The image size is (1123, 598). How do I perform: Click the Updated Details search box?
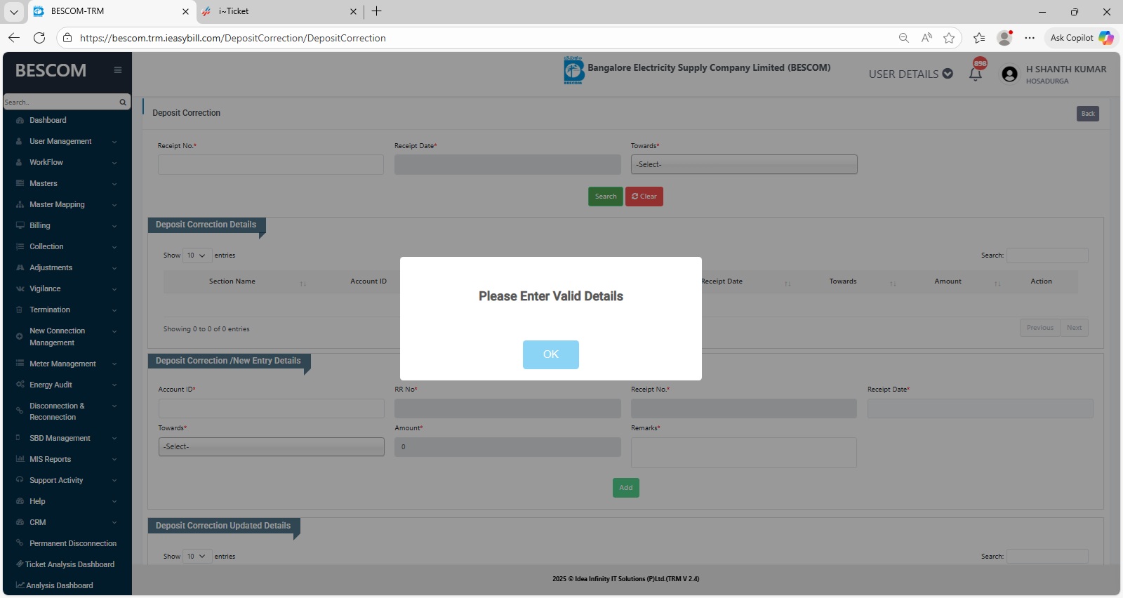tap(1047, 557)
